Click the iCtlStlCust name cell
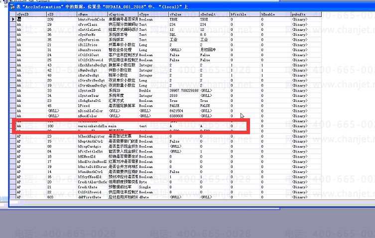This screenshot has height=238, width=375. [x=93, y=55]
